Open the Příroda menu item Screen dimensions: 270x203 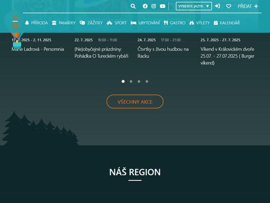(x=36, y=23)
